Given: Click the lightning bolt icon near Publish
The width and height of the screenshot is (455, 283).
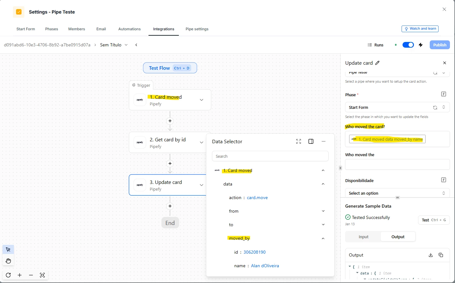Looking at the screenshot, I should click(x=421, y=45).
